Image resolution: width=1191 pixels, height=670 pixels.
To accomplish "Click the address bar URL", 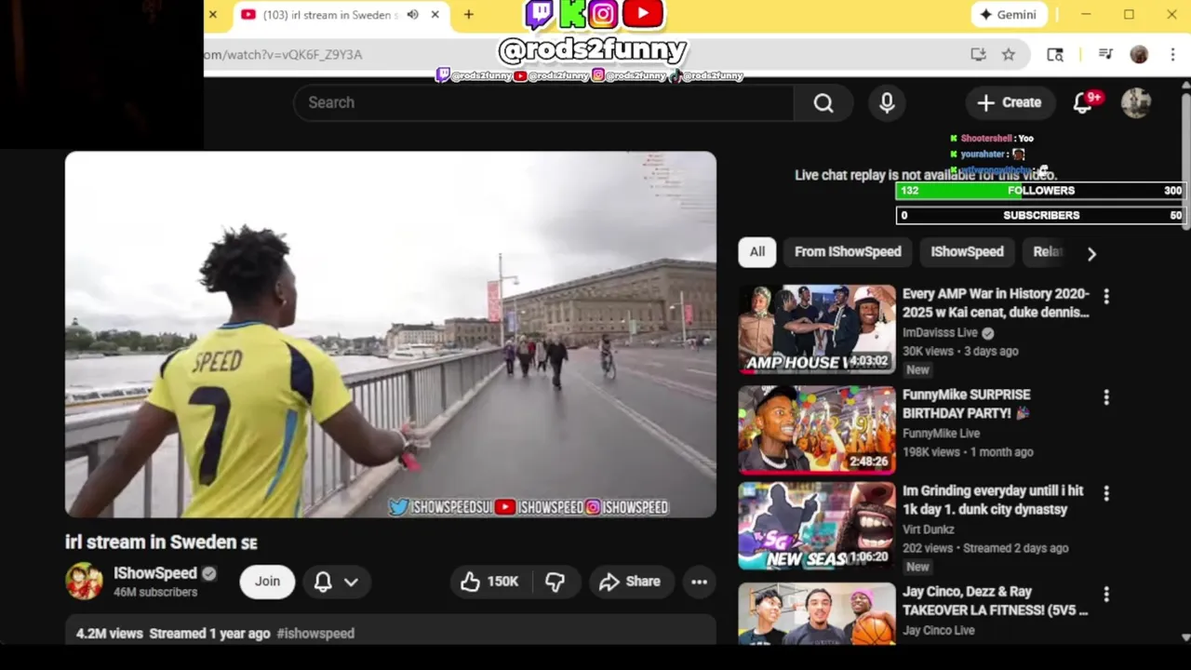I will point(283,55).
